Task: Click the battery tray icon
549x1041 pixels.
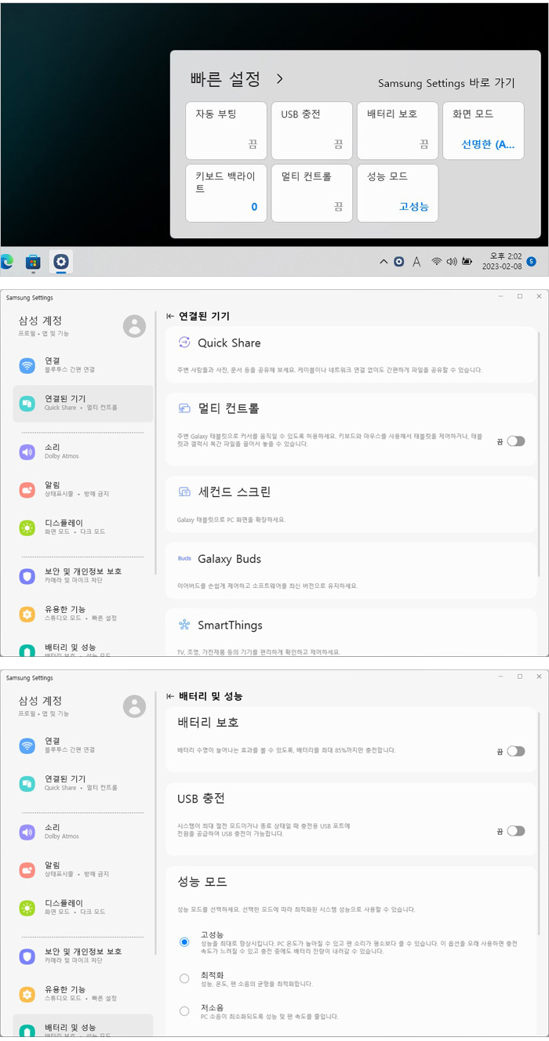Action: point(467,262)
